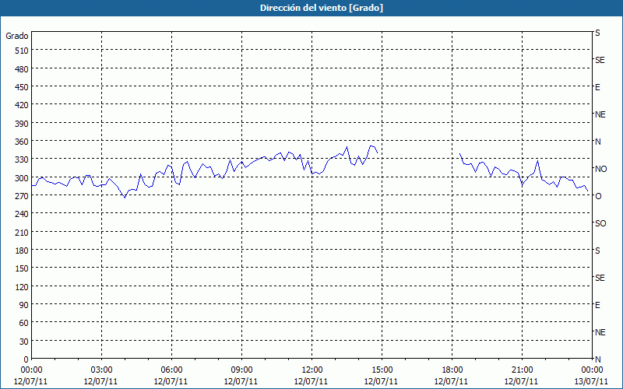Click the "E" compass label level with 90
The image size is (623, 389).
597,305
